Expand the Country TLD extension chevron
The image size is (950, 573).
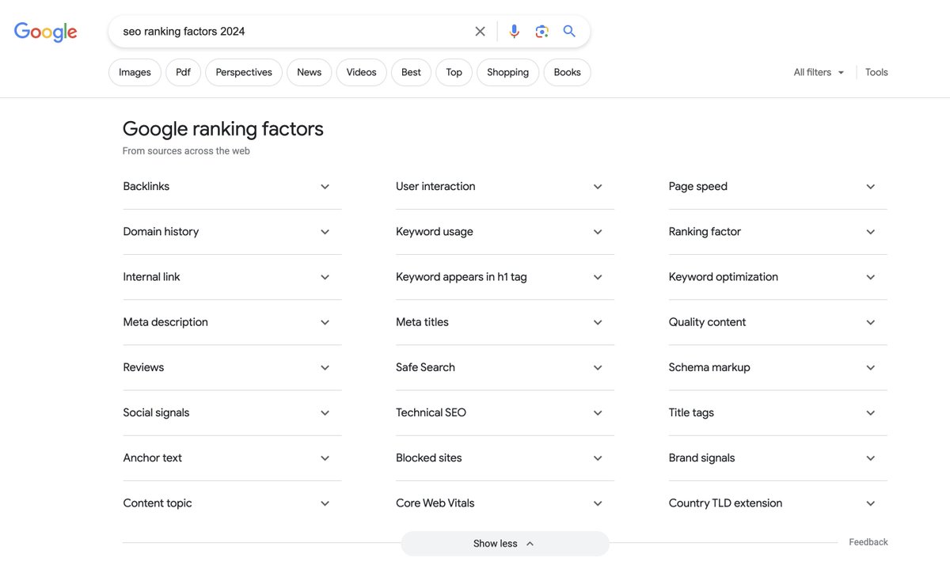click(871, 503)
